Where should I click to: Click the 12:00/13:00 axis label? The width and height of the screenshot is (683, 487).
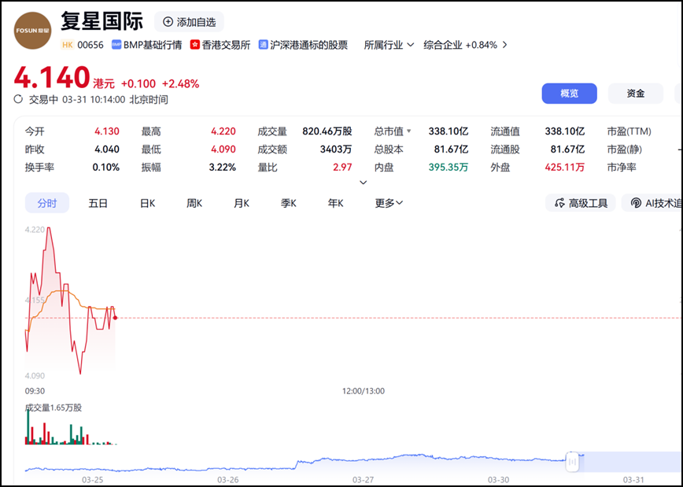[364, 391]
